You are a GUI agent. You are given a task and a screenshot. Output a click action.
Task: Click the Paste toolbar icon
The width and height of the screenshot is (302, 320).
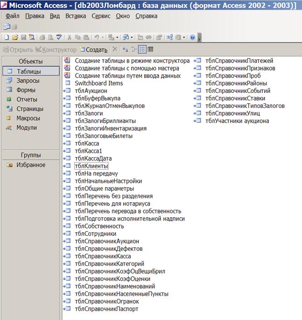point(86,37)
